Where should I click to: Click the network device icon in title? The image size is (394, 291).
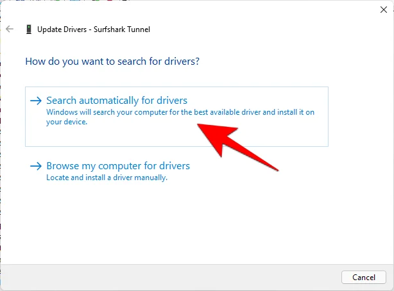[29, 29]
